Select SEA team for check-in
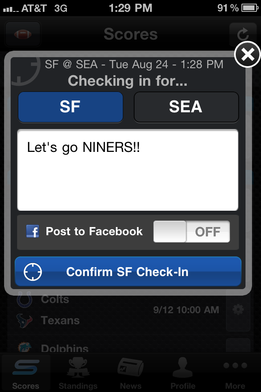The image size is (261, 392). (186, 107)
